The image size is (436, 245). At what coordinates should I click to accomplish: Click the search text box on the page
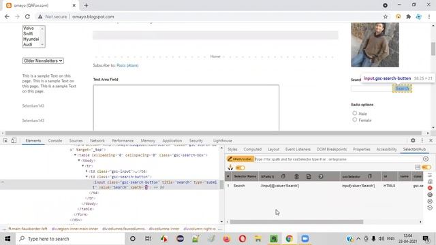[x=371, y=88]
